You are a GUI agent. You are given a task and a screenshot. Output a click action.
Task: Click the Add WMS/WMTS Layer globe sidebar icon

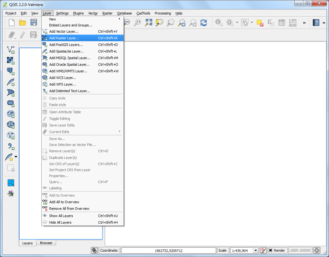[10, 114]
